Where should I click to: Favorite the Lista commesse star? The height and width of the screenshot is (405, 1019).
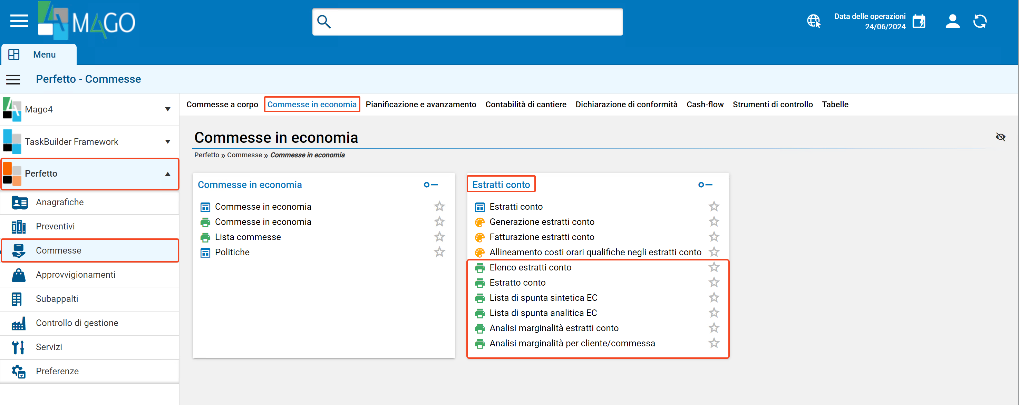click(x=439, y=237)
